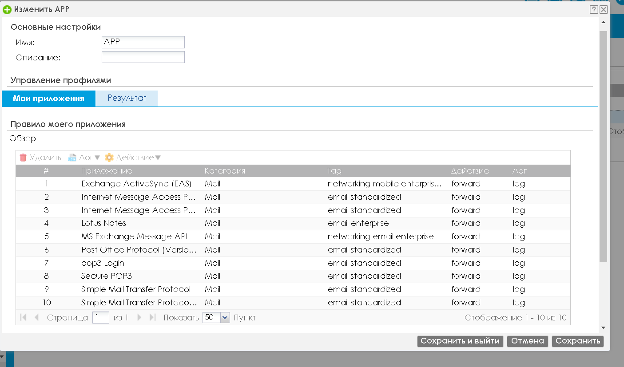Click the forward action for Lotus Notes
Image resolution: width=624 pixels, height=367 pixels.
pos(466,223)
